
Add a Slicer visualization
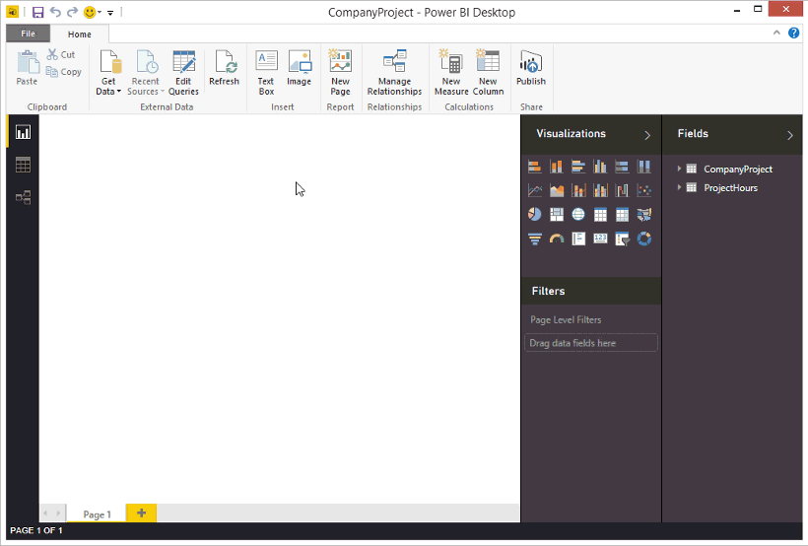coord(622,239)
